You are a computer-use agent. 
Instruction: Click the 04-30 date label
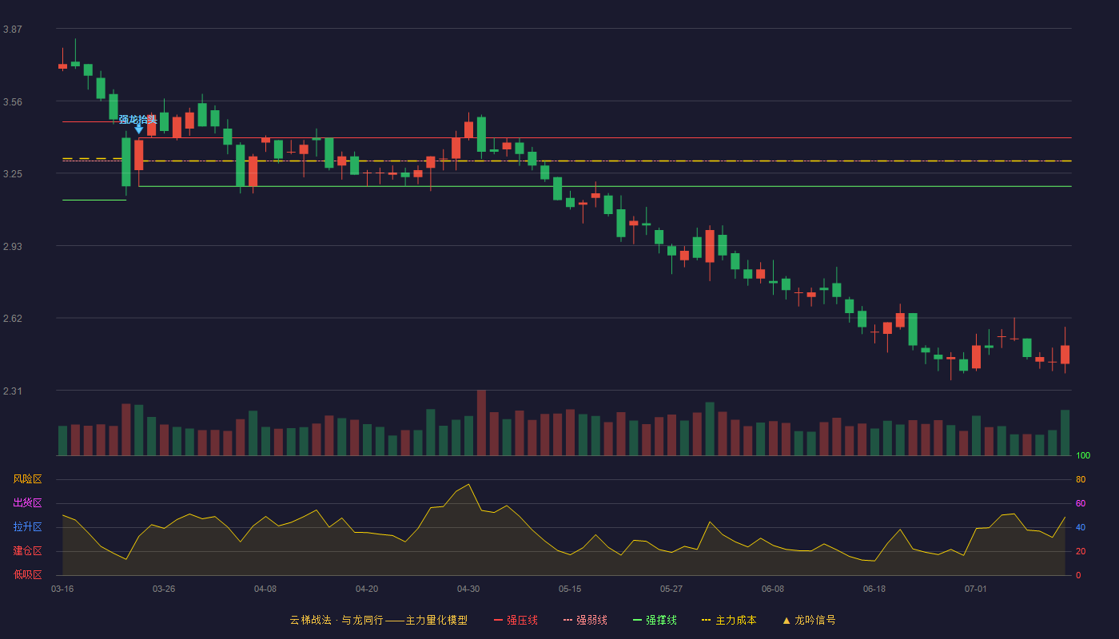468,589
